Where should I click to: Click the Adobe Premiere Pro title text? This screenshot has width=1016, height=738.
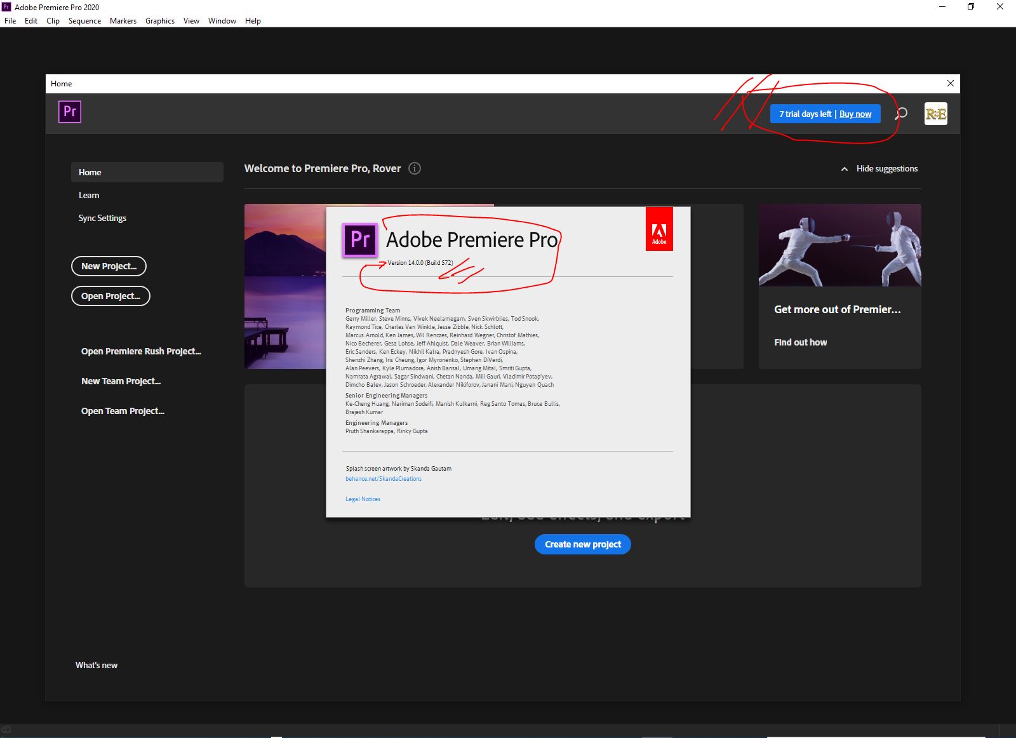tap(472, 240)
